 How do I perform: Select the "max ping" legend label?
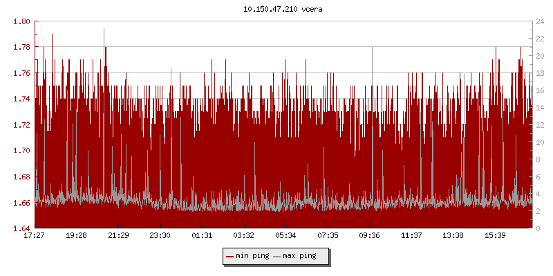(x=300, y=256)
